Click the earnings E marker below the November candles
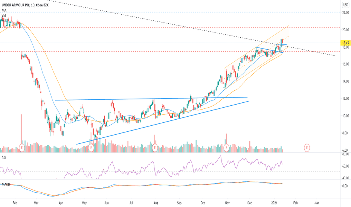This screenshot has height=207, width=351. pos(227,148)
